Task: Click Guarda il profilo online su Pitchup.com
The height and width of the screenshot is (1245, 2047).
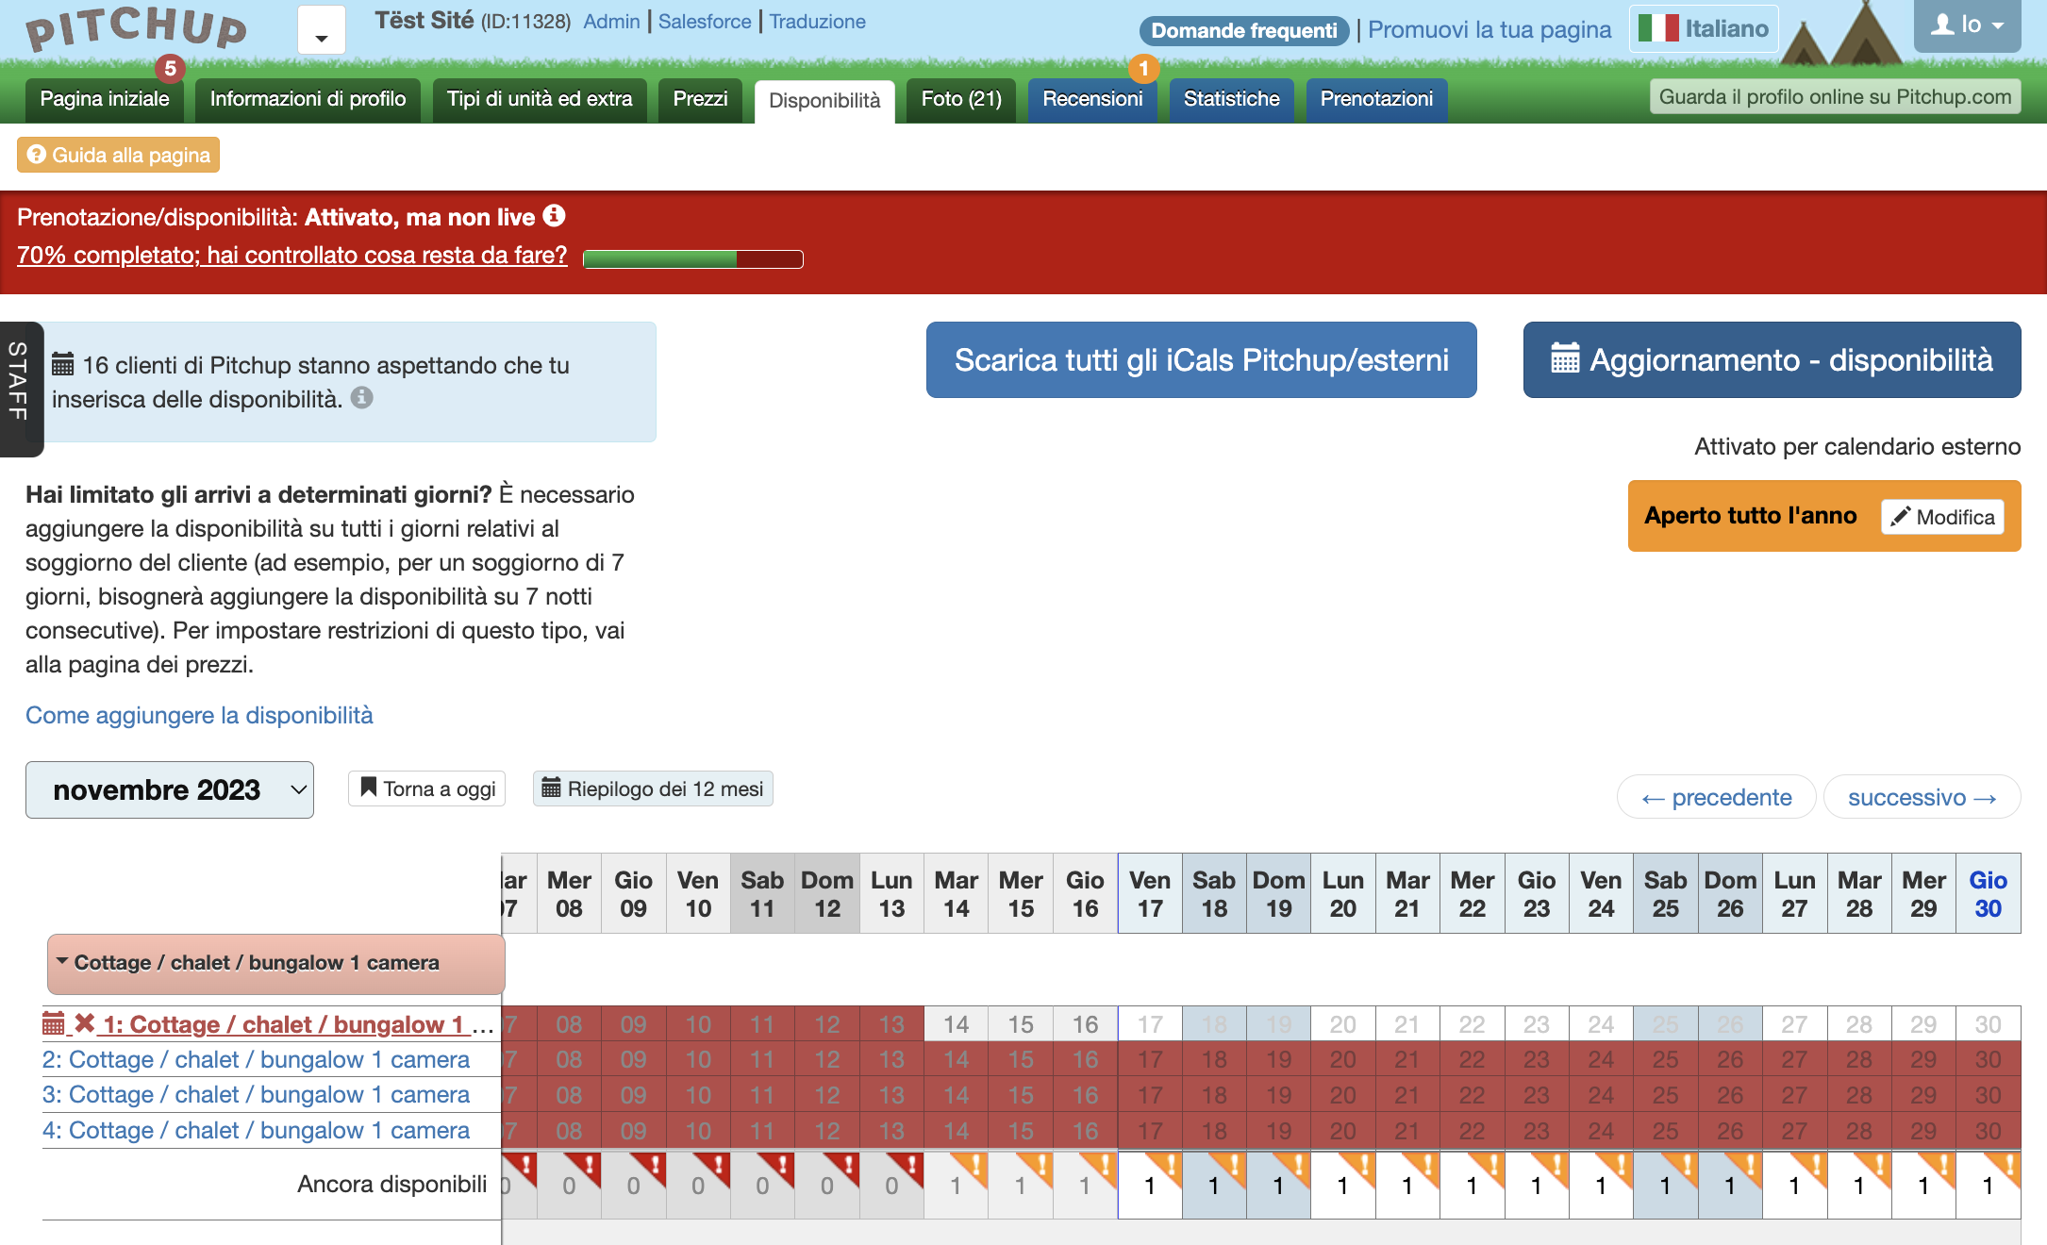Action: tap(1835, 96)
